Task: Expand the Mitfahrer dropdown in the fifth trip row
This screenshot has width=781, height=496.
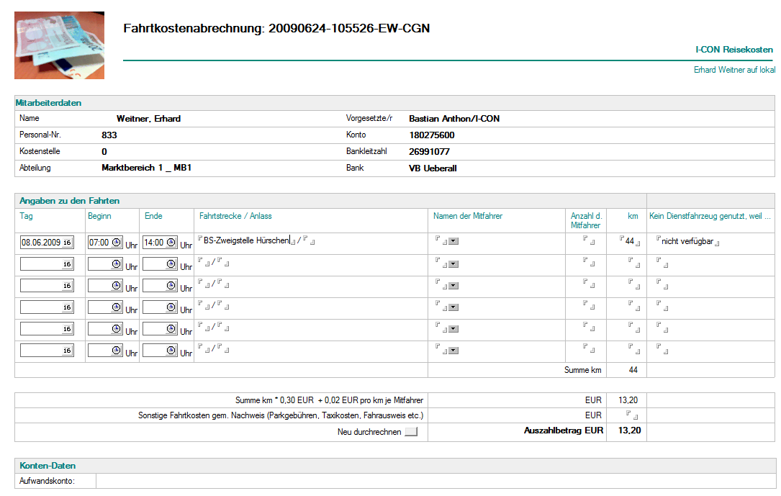Action: click(x=453, y=329)
